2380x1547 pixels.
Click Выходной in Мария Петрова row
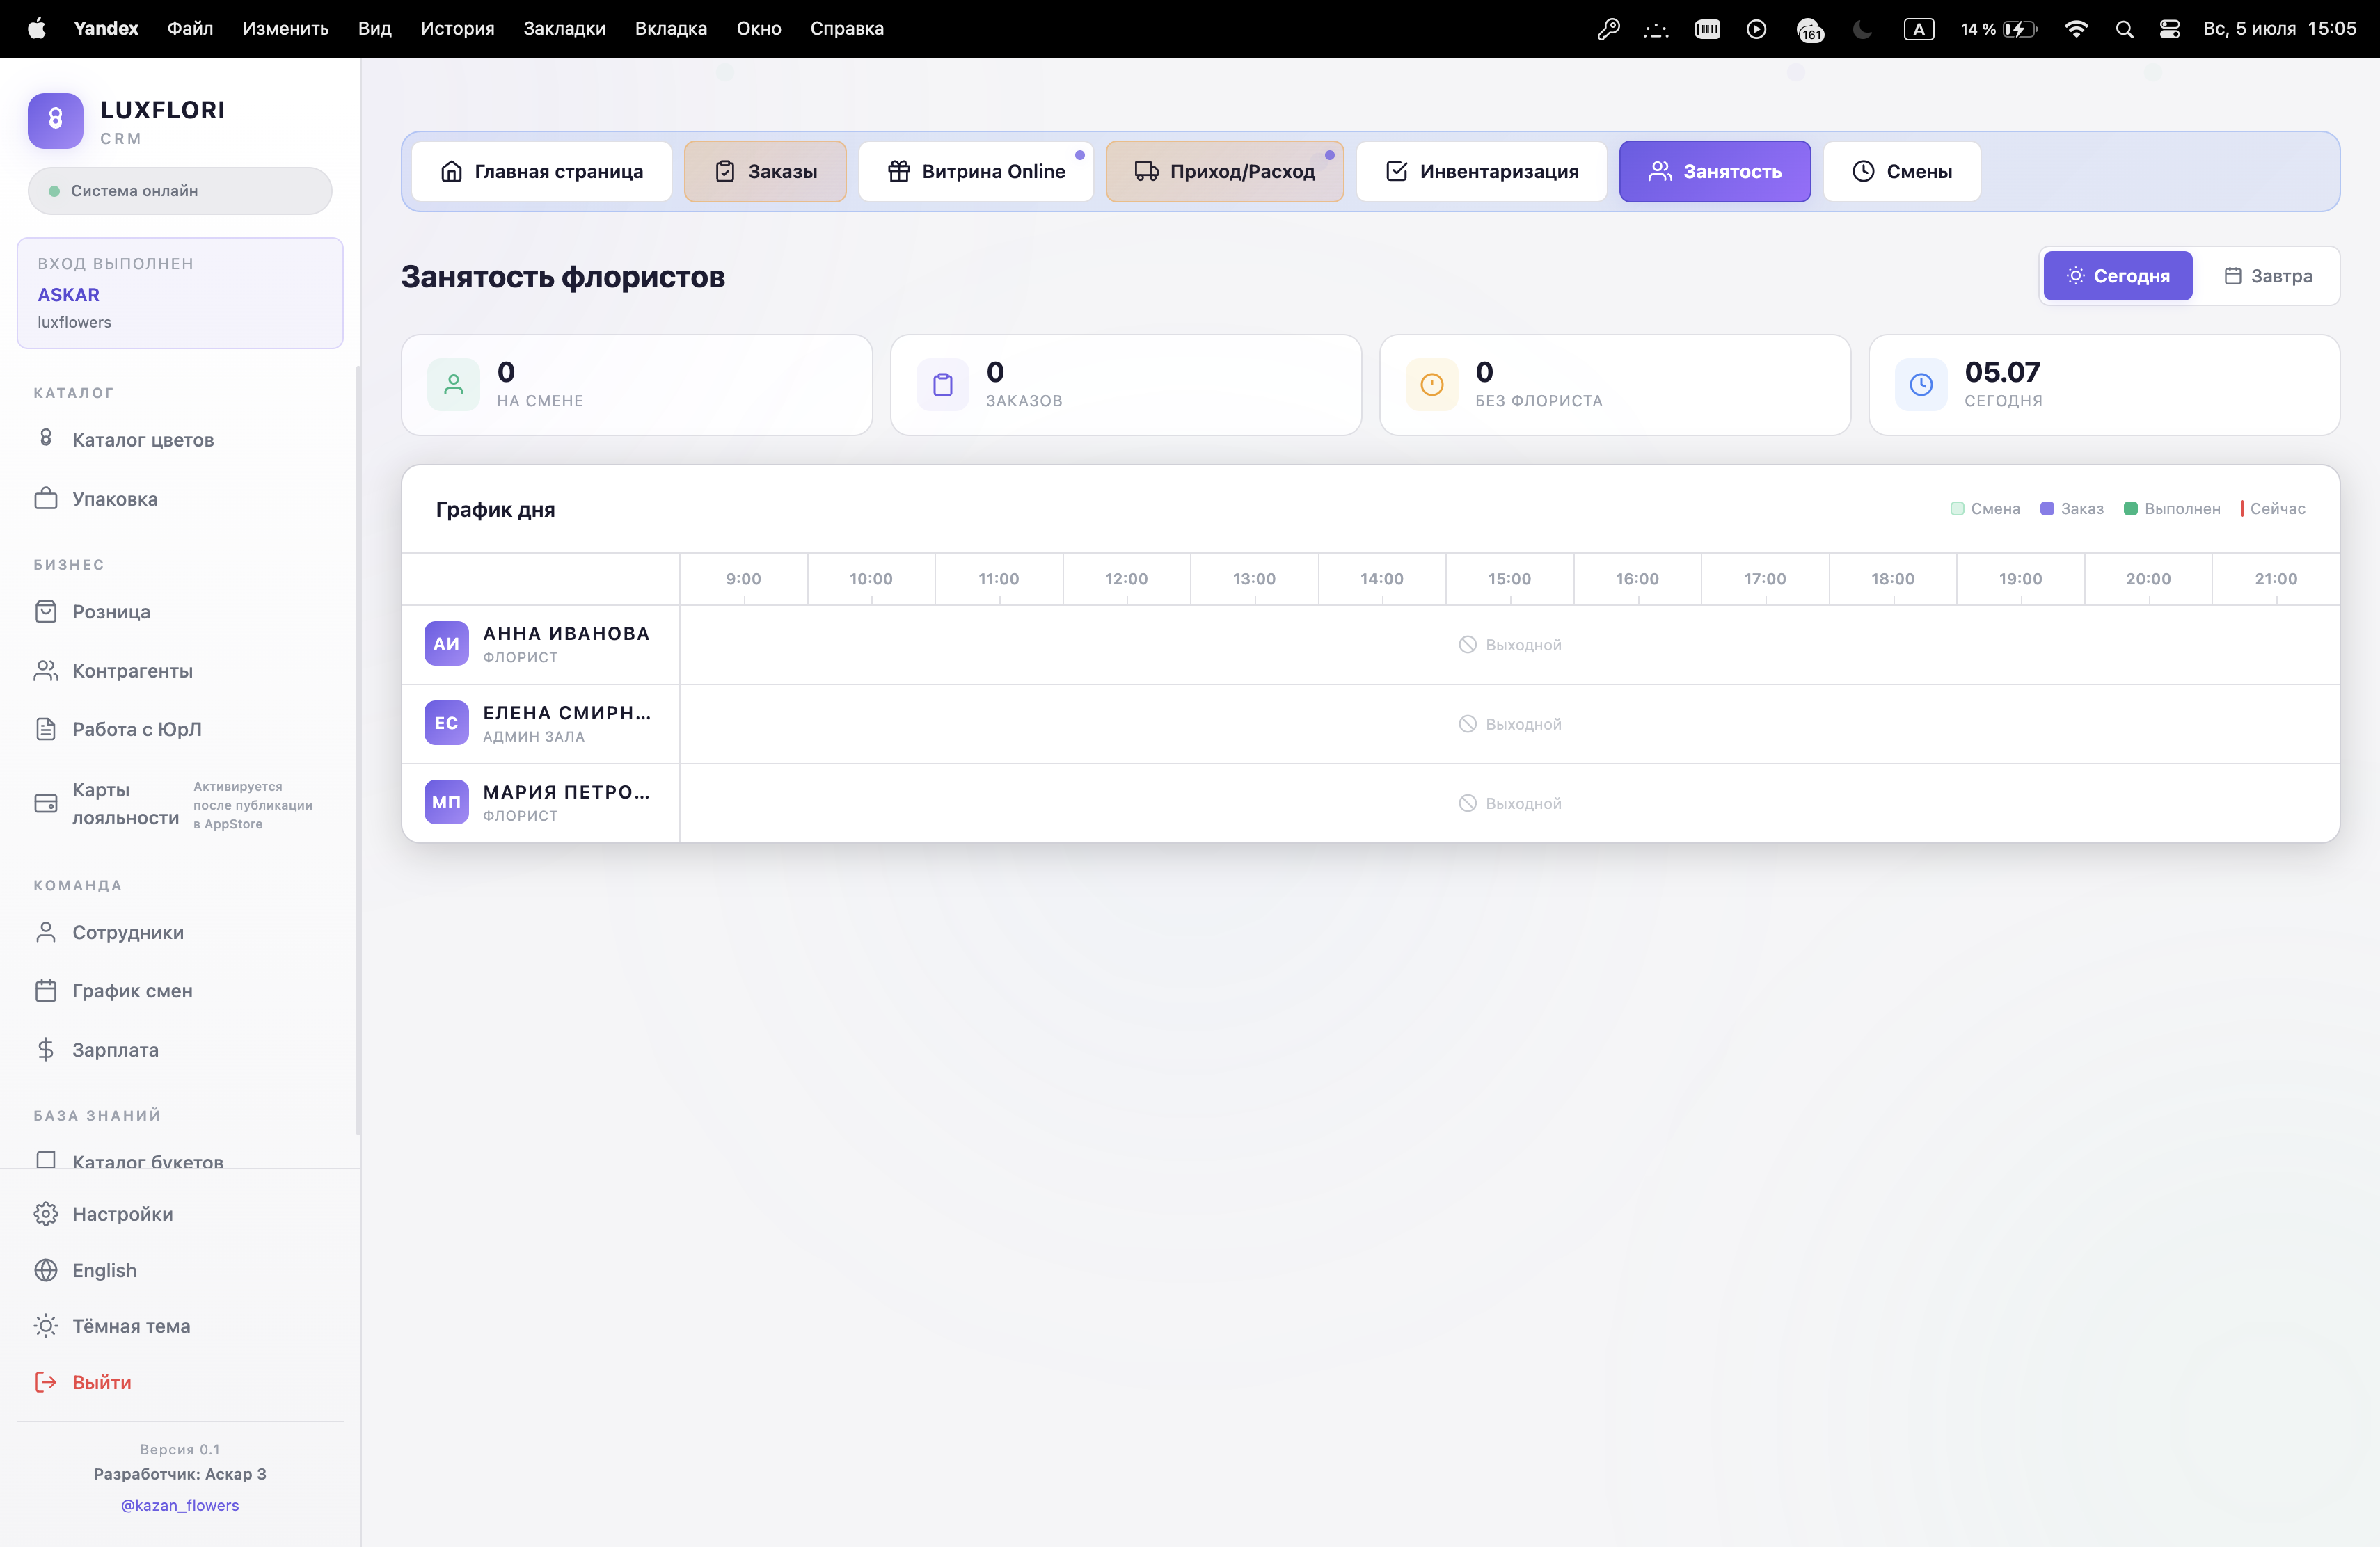click(x=1509, y=803)
